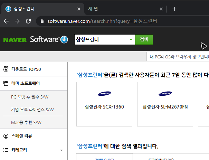Open PC 포맷 후 필수 S/W
This screenshot has height=160, width=209.
[30, 97]
